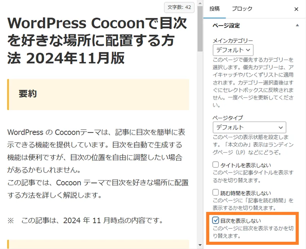Switch to the 投稿 tab
The width and height of the screenshot is (306, 249).
(215, 9)
